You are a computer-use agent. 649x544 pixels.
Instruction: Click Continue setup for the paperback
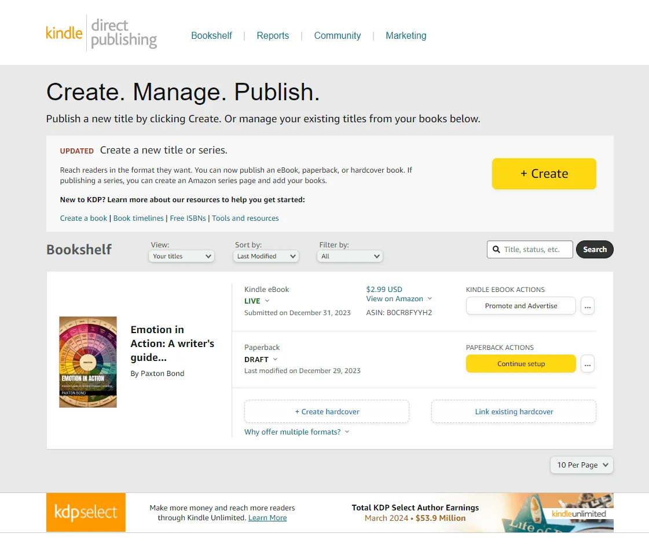pyautogui.click(x=520, y=364)
